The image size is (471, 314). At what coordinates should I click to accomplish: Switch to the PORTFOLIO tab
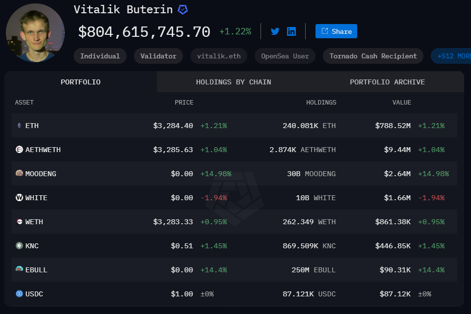pyautogui.click(x=80, y=82)
